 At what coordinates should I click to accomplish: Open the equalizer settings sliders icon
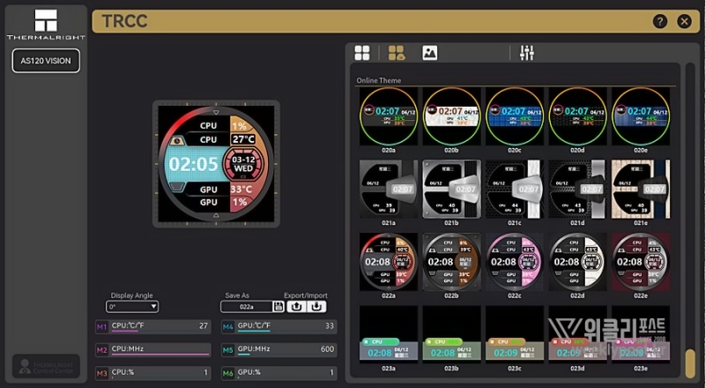527,53
